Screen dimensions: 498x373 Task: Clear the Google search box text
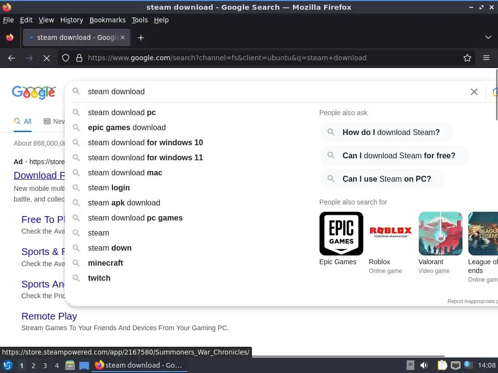[474, 92]
